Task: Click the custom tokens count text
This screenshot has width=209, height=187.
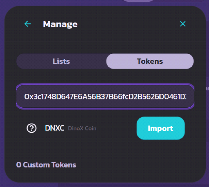Action: (x=46, y=165)
